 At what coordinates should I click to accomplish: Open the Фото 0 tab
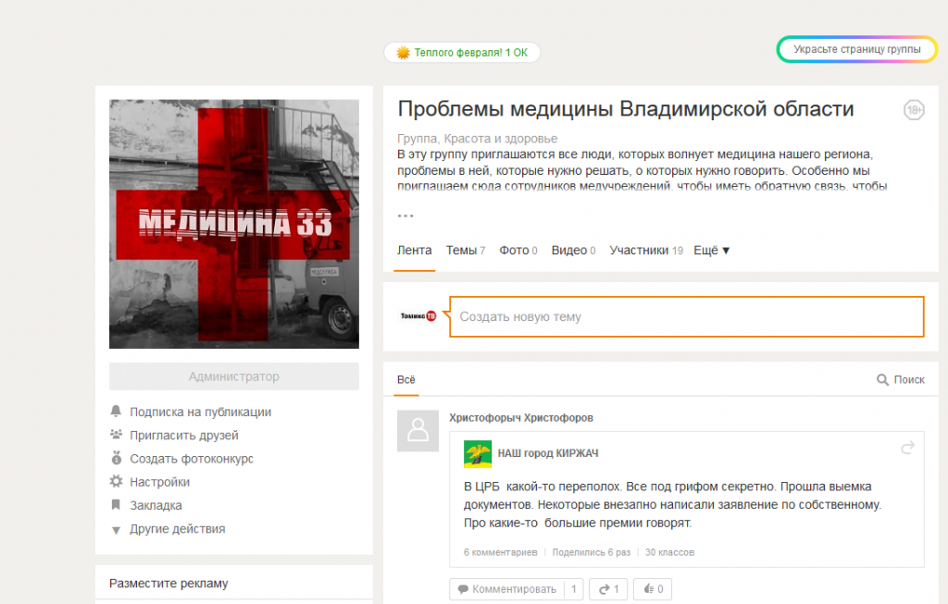coord(518,250)
